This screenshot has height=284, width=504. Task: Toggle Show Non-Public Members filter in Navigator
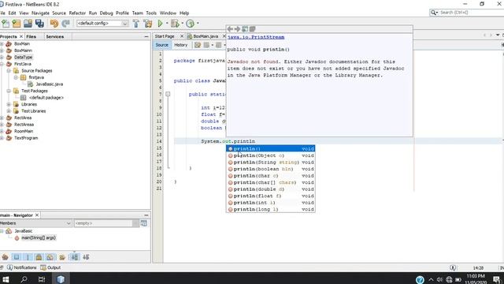[39, 257]
